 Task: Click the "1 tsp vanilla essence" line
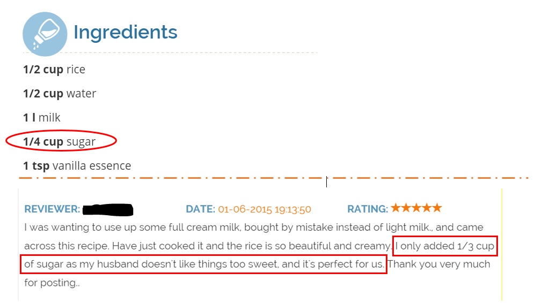[77, 166]
